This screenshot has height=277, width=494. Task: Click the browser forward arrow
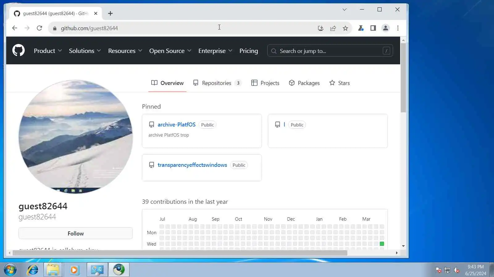click(x=27, y=28)
